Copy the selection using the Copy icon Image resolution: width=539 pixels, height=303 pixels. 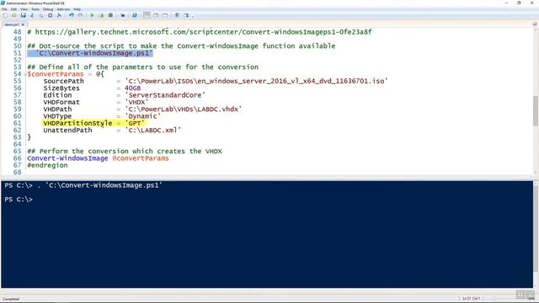(41, 15)
